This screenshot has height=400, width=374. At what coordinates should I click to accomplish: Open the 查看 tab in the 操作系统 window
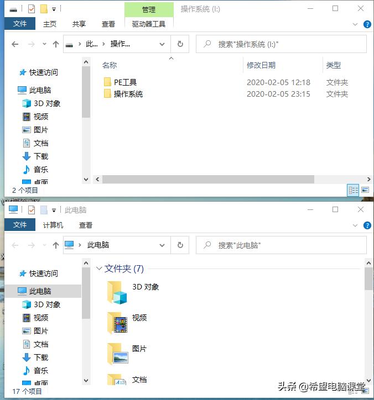point(108,24)
